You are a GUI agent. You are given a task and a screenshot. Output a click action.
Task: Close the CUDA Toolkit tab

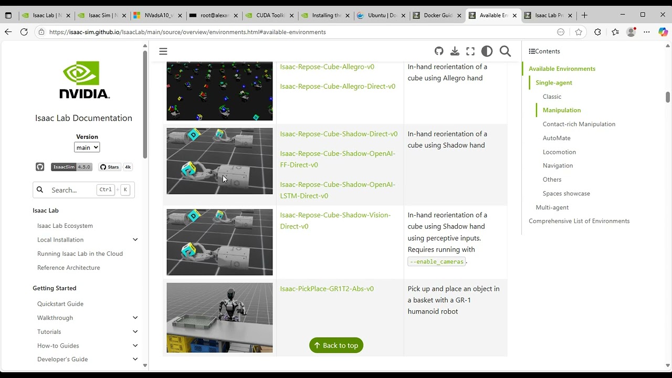click(x=292, y=15)
